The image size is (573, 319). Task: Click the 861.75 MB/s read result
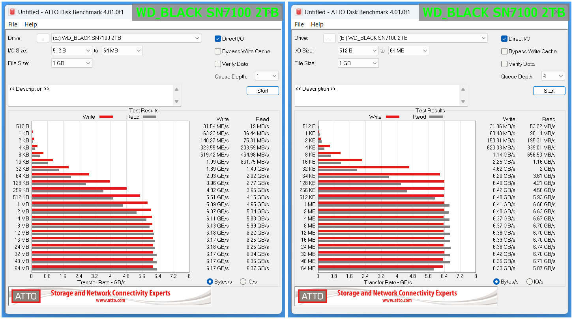[255, 162]
